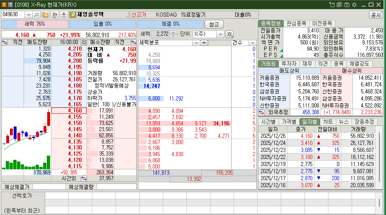The width and height of the screenshot is (386, 215).
Task: Click the 매수상위 column header
Action: pyautogui.click(x=352, y=71)
